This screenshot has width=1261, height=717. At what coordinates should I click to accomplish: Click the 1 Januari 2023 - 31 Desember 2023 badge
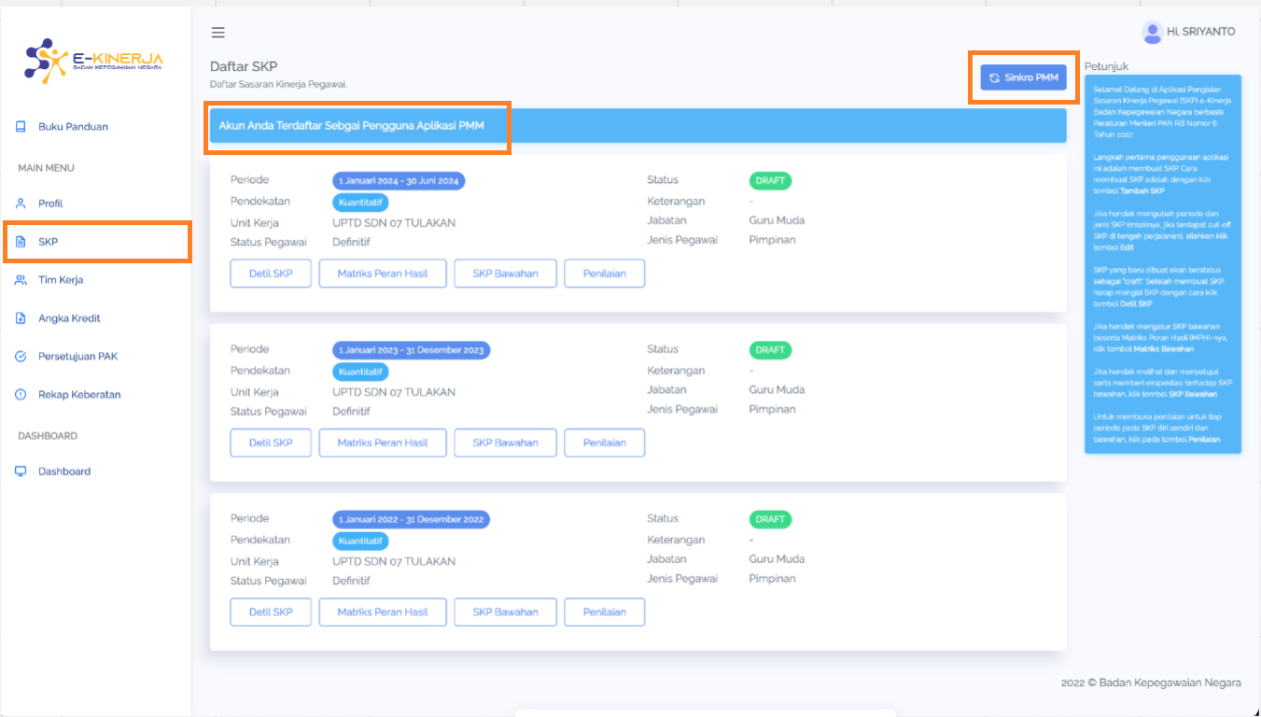pyautogui.click(x=411, y=350)
